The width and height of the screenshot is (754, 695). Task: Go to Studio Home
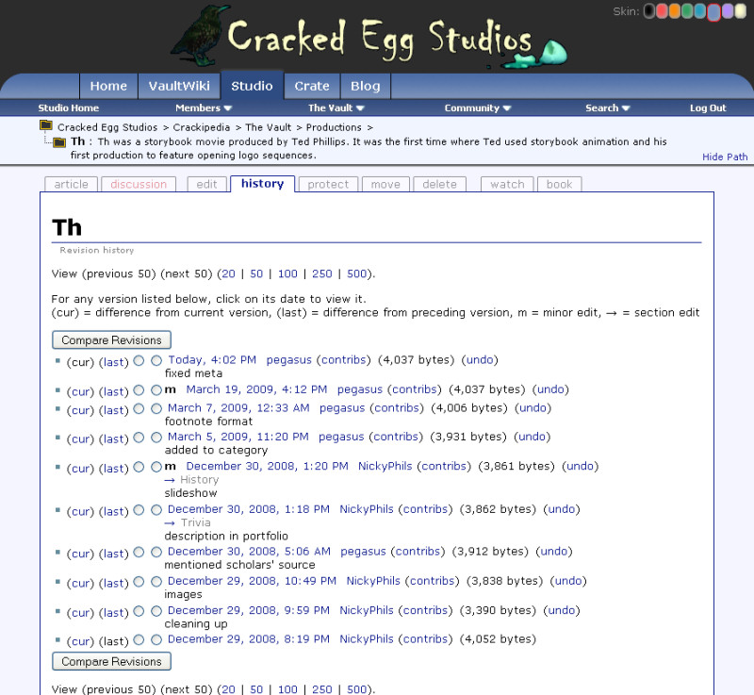click(68, 108)
